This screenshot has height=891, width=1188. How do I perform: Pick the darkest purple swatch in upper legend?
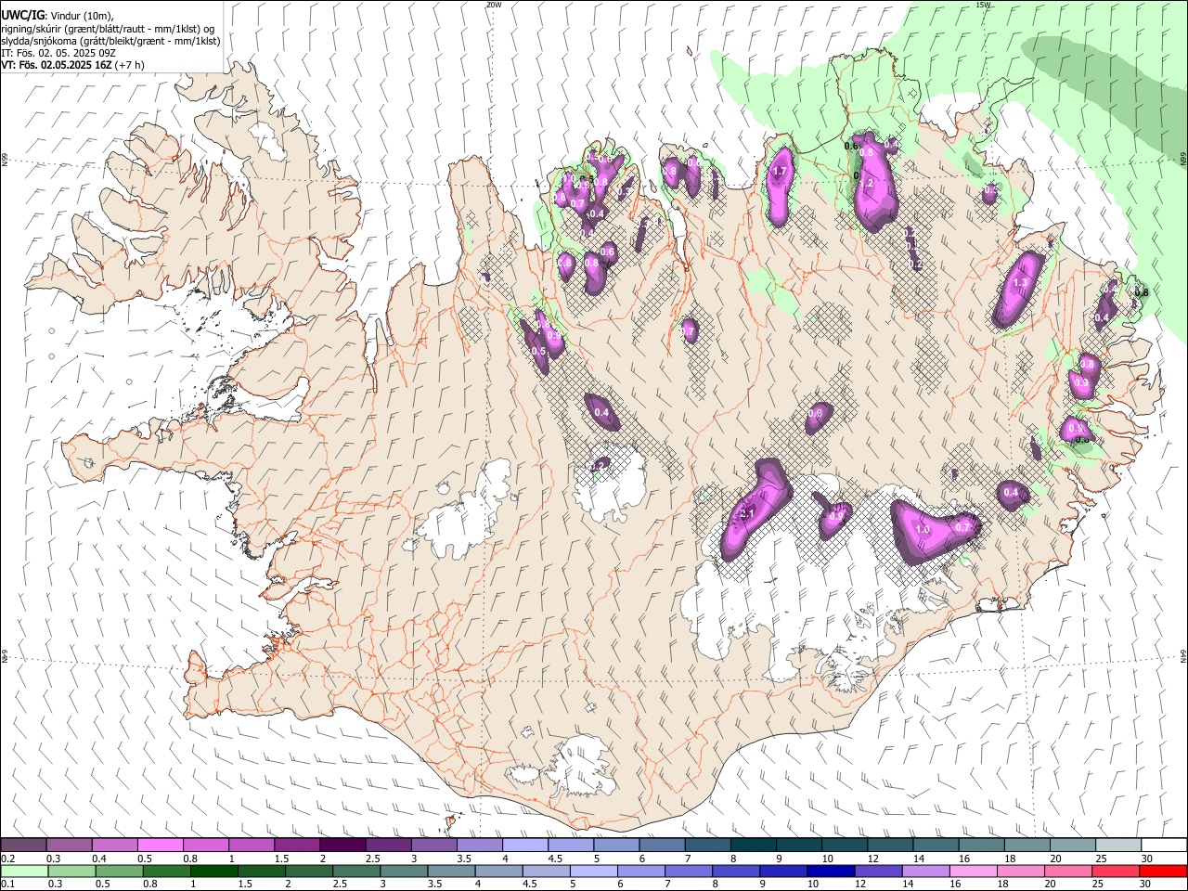click(x=342, y=846)
